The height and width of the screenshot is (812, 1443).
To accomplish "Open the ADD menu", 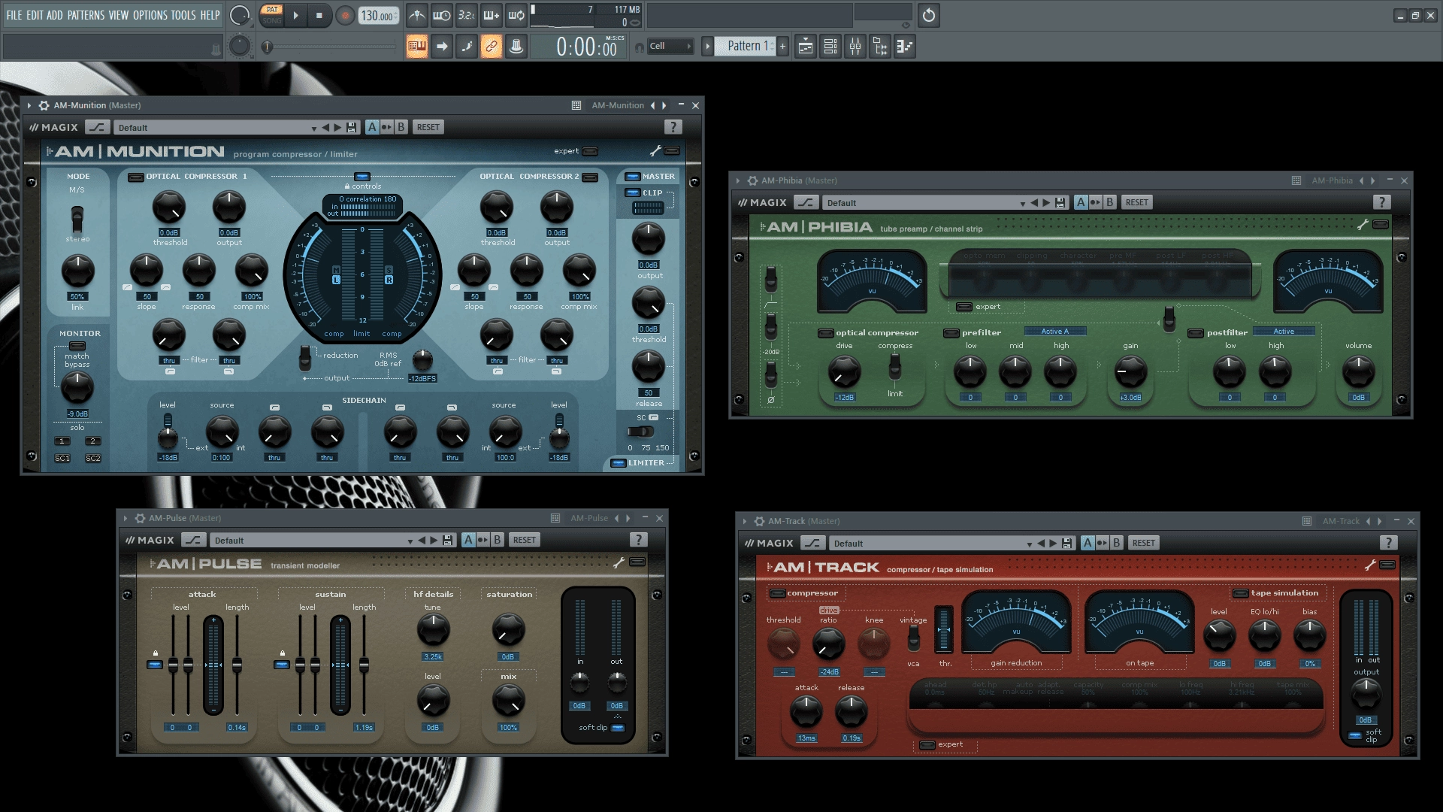I will pyautogui.click(x=55, y=15).
